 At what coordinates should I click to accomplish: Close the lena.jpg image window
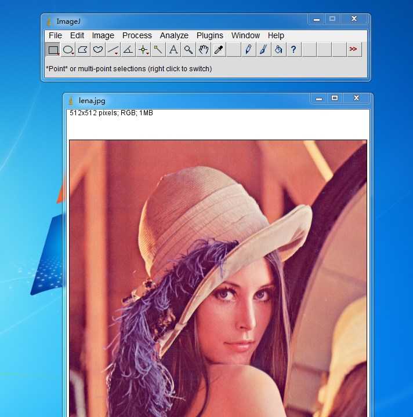point(357,98)
